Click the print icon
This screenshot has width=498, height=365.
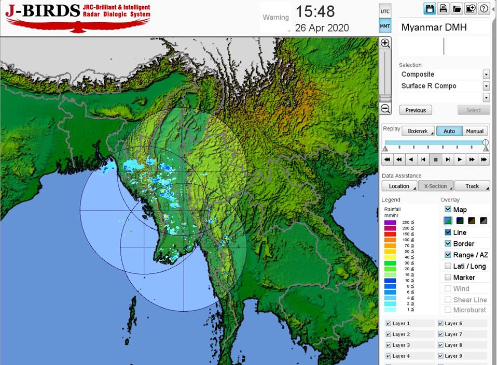pyautogui.click(x=443, y=8)
